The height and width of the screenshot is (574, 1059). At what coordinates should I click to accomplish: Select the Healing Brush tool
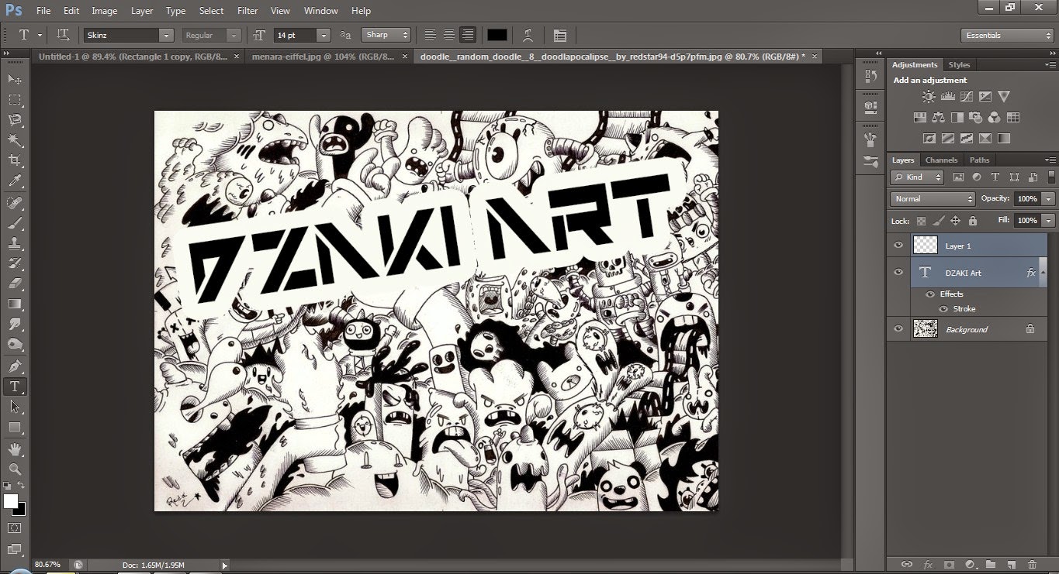15,203
